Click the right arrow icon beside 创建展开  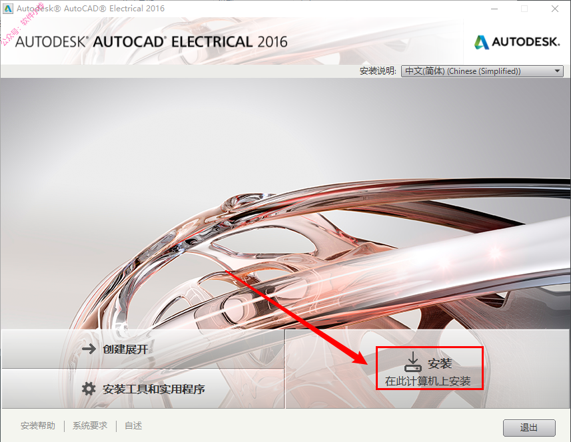[89, 349]
